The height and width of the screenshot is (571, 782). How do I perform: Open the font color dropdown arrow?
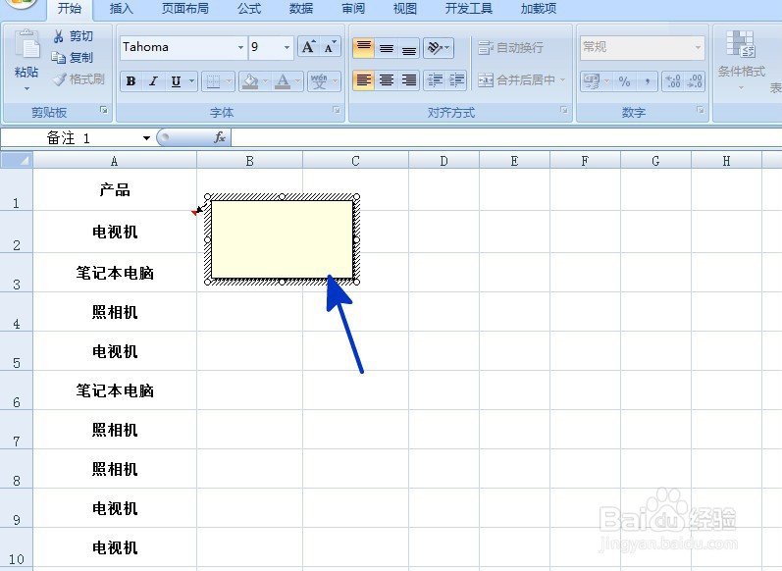tap(297, 80)
